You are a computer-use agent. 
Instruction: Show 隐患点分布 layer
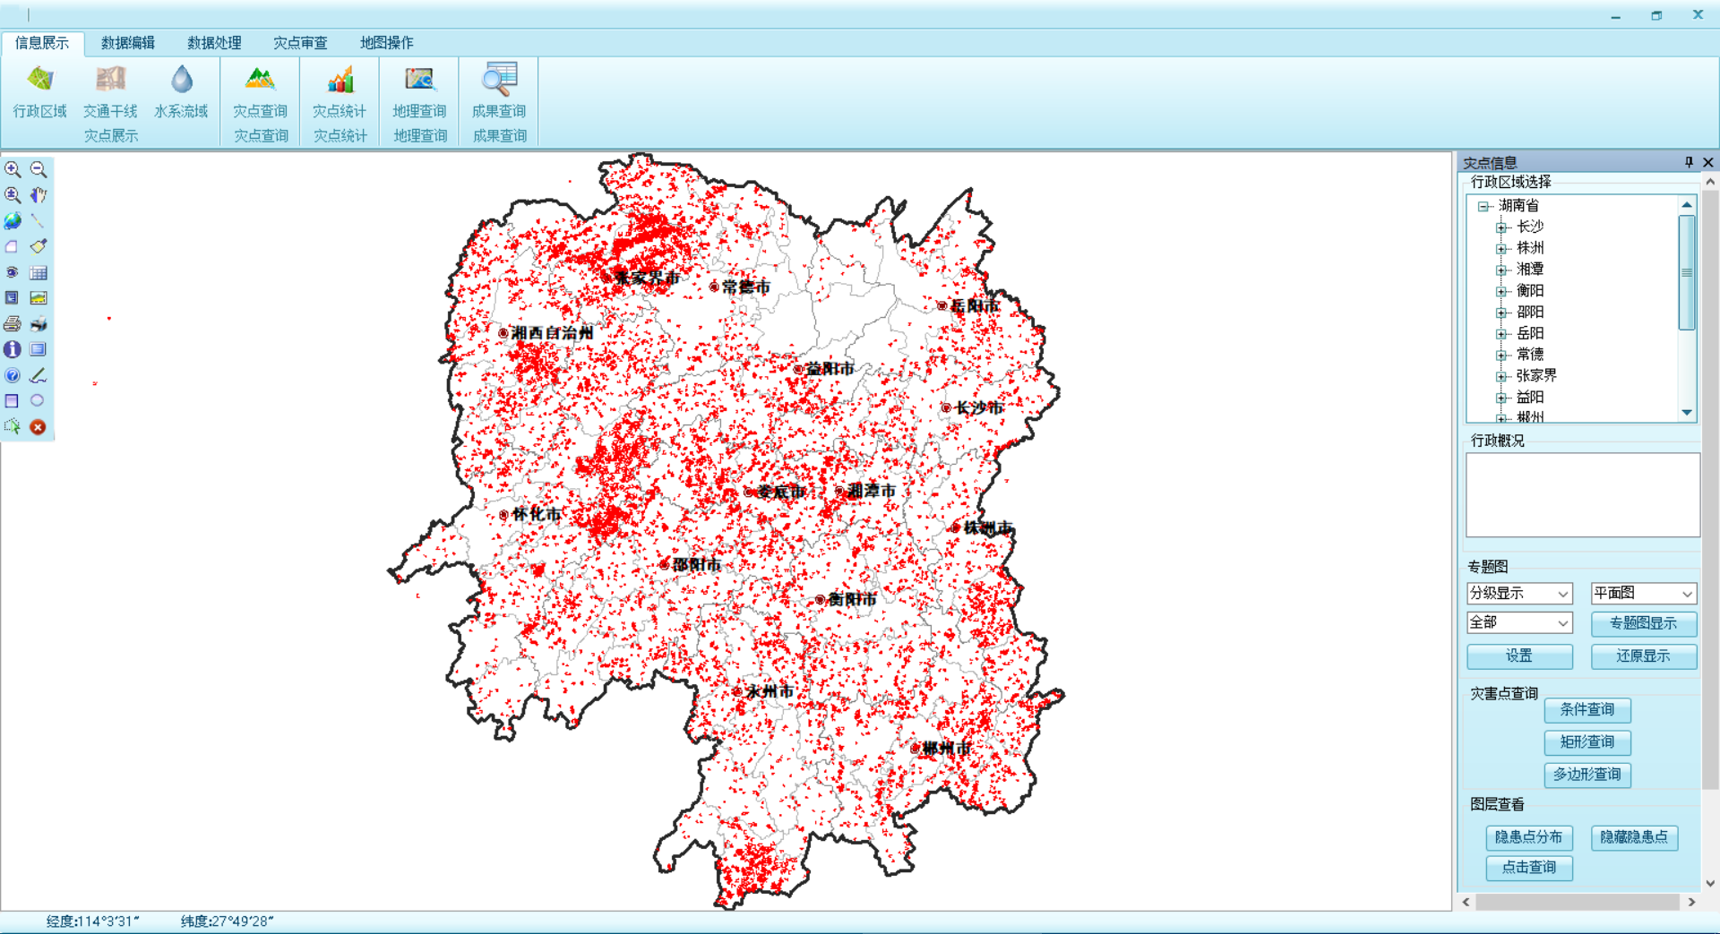(x=1528, y=837)
